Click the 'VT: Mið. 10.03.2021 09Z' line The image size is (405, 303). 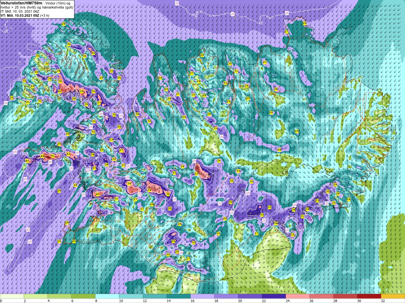pyautogui.click(x=20, y=15)
